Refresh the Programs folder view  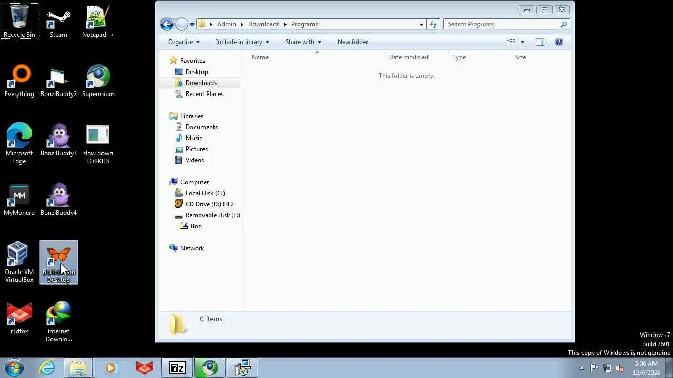[x=433, y=24]
